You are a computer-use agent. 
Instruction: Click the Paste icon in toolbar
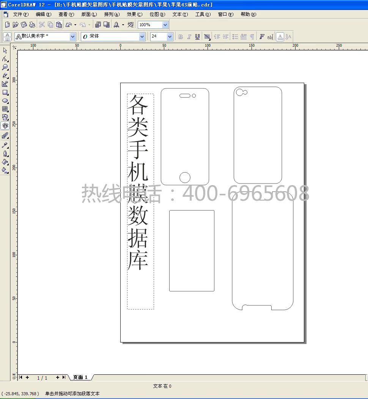(59, 25)
